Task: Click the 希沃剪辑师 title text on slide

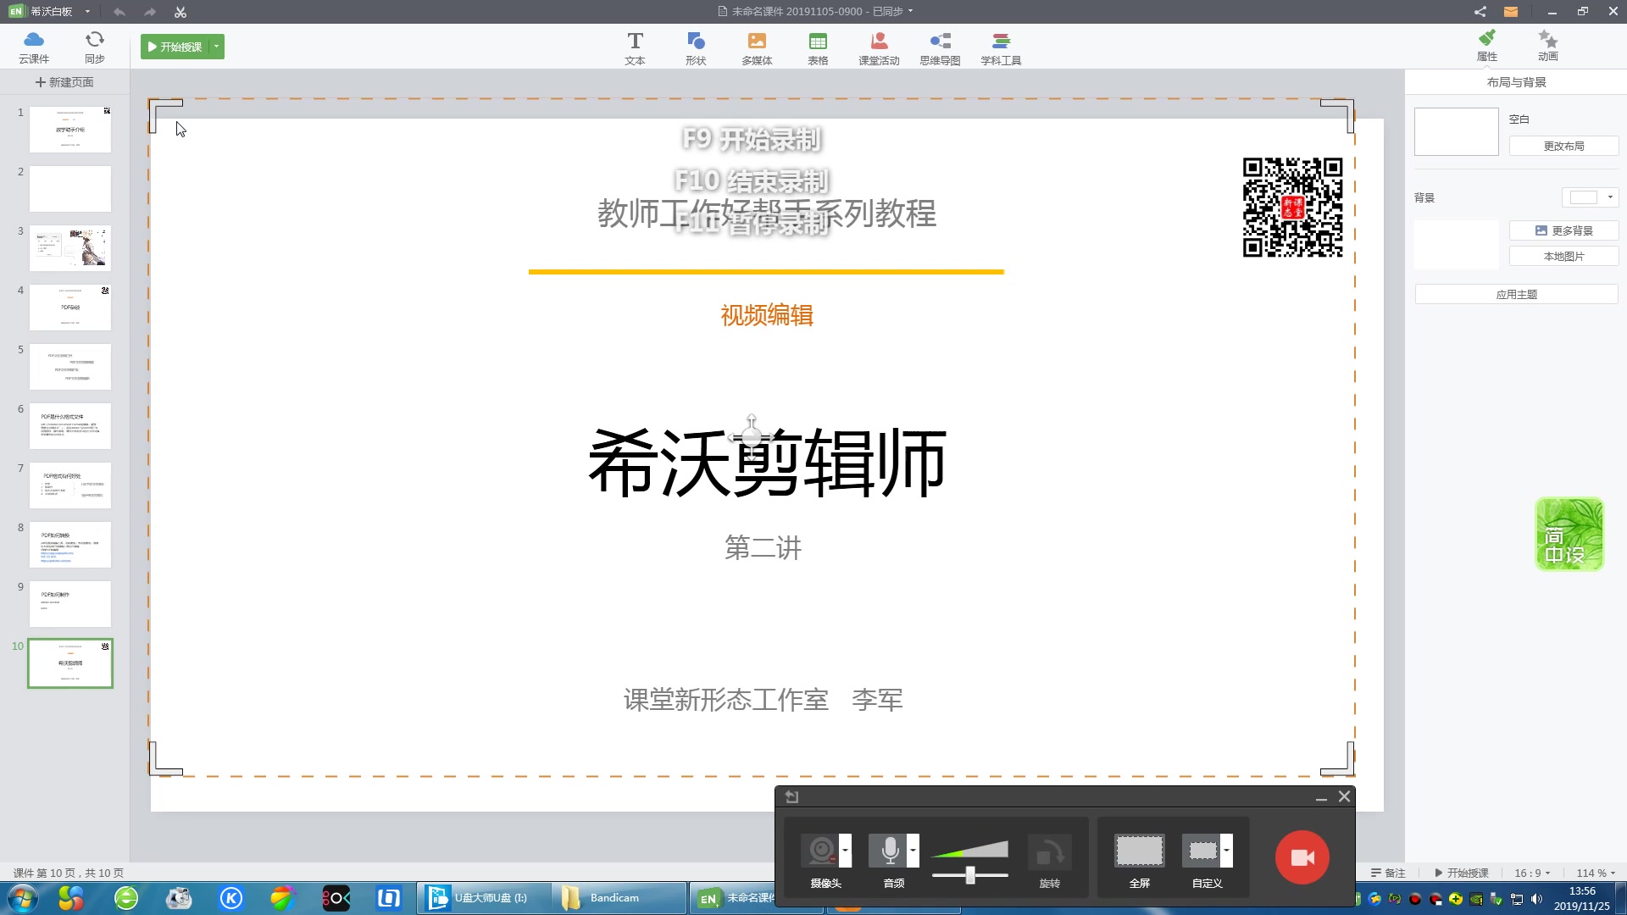Action: click(767, 463)
